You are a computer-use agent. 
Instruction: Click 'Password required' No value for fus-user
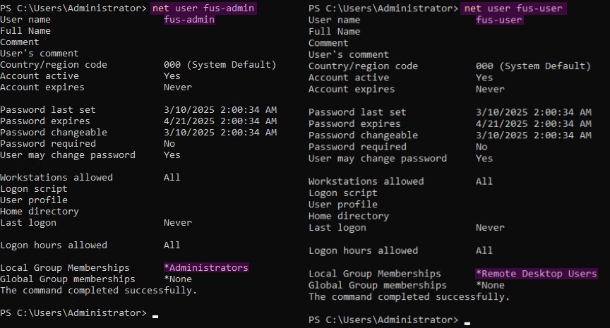[x=482, y=147]
